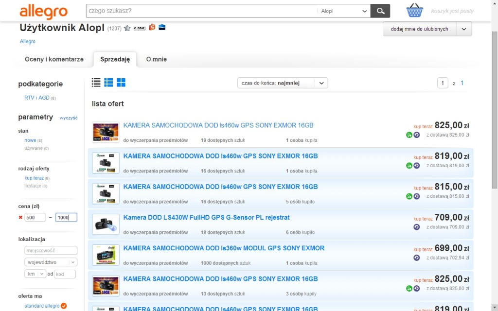Filter by nowe condition
This screenshot has height=311, width=498.
30,140
